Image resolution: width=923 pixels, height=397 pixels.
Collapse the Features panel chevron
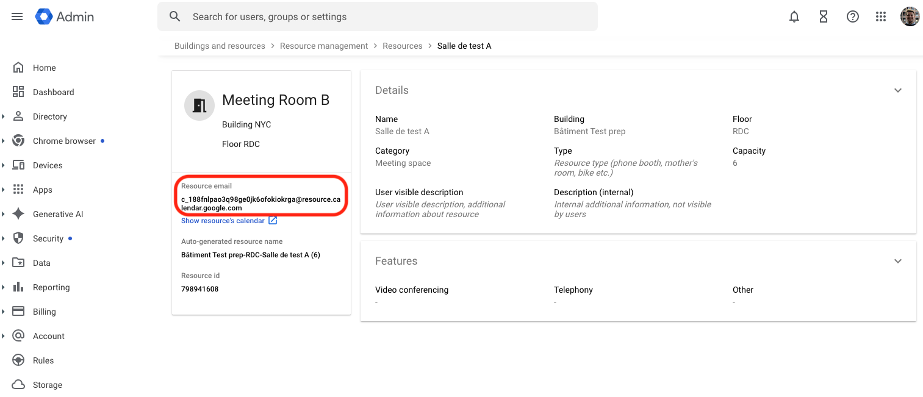coord(897,260)
